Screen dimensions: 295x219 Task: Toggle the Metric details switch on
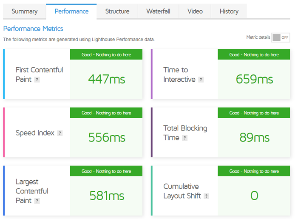281,37
